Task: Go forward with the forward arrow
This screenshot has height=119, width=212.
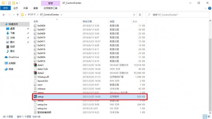Action: pos(9,15)
